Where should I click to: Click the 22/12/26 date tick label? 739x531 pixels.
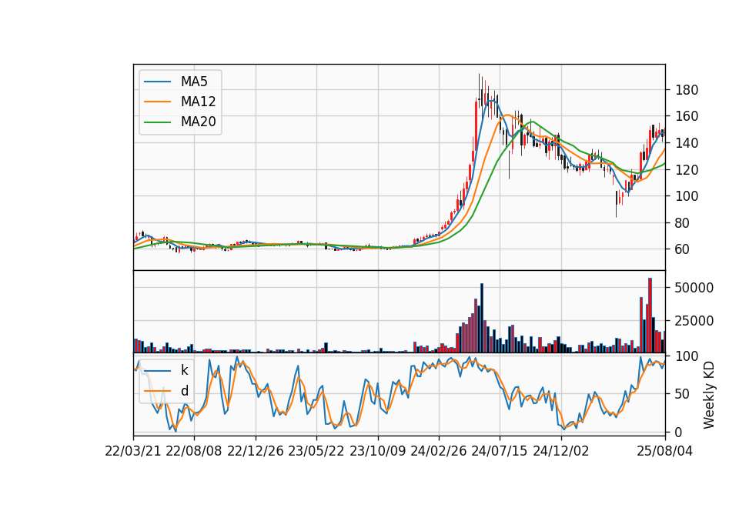point(256,451)
